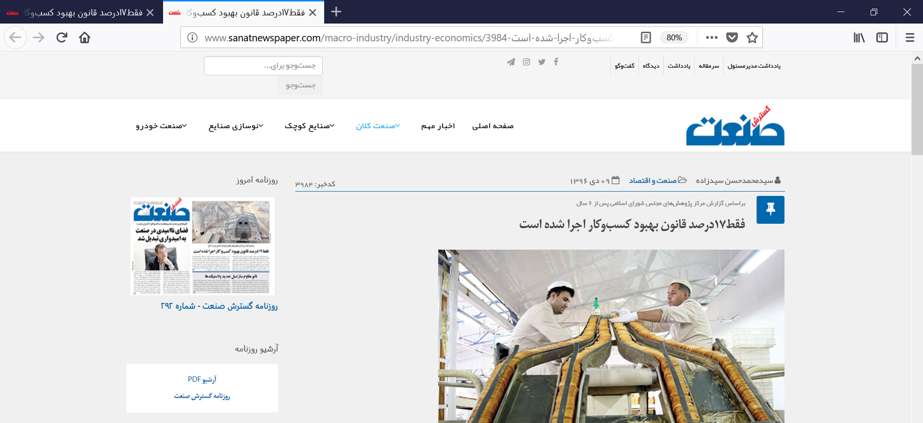The width and height of the screenshot is (923, 423).
Task: Bookmark this page with star icon
Action: tap(752, 37)
